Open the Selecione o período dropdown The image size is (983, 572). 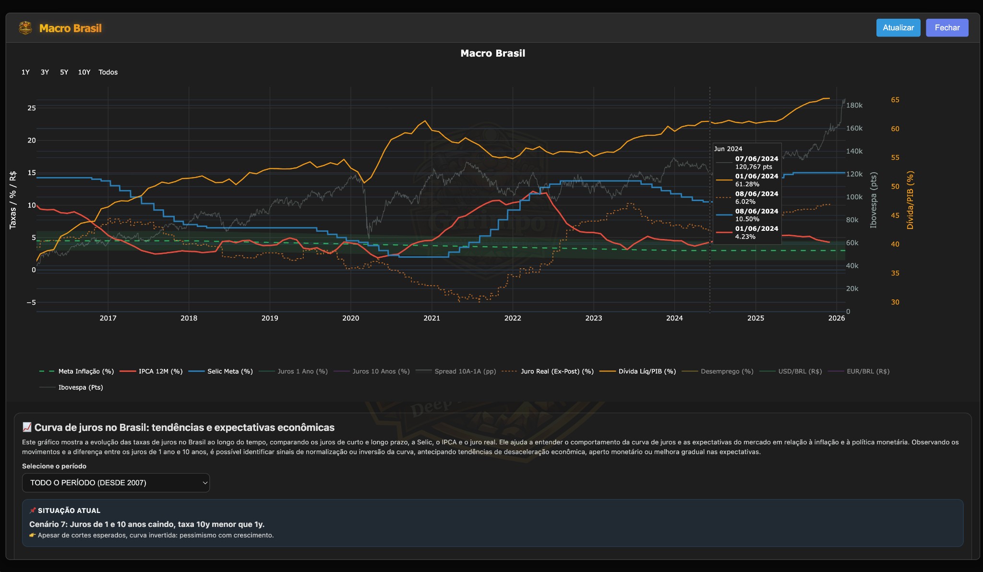(116, 483)
